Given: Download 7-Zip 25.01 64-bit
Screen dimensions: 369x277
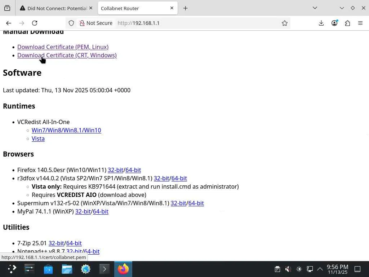Looking at the screenshot, I should coord(74,243).
